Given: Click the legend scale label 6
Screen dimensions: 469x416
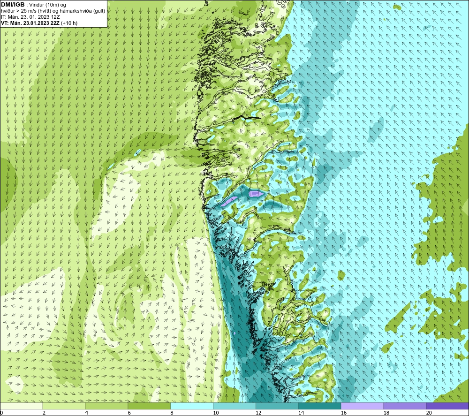Looking at the screenshot, I should [x=129, y=413].
